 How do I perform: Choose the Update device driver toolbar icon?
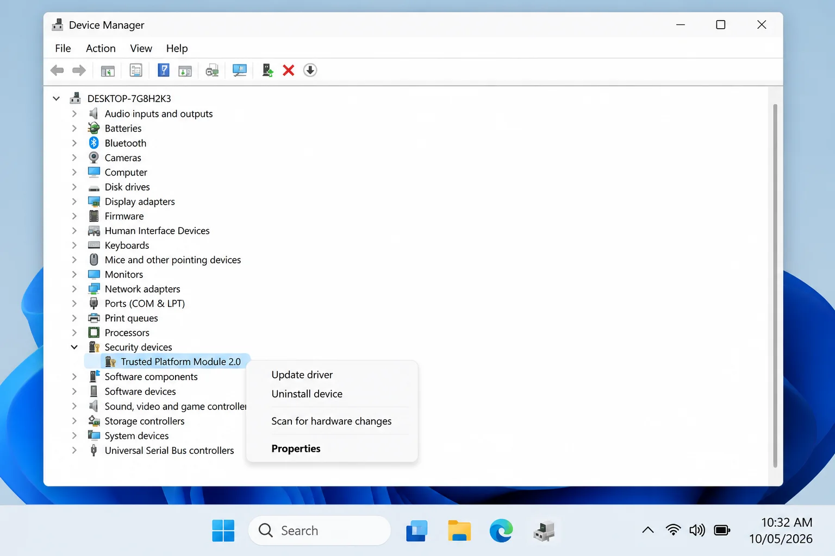coord(267,70)
